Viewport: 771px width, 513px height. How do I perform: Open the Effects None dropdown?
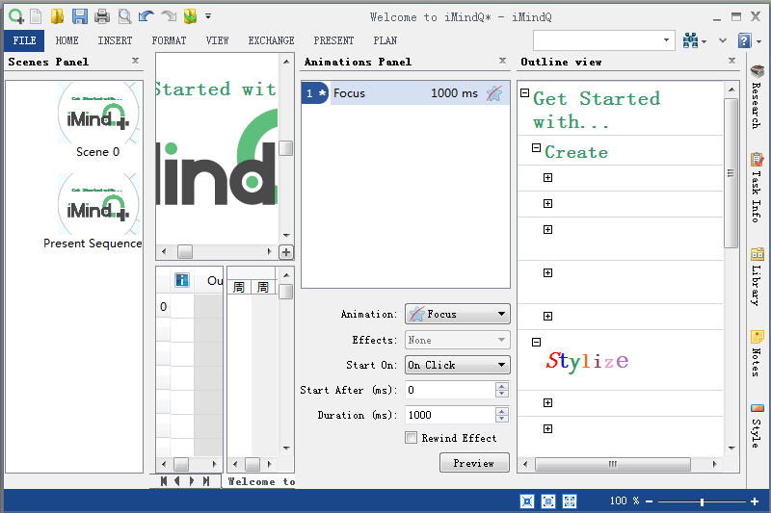(x=457, y=340)
